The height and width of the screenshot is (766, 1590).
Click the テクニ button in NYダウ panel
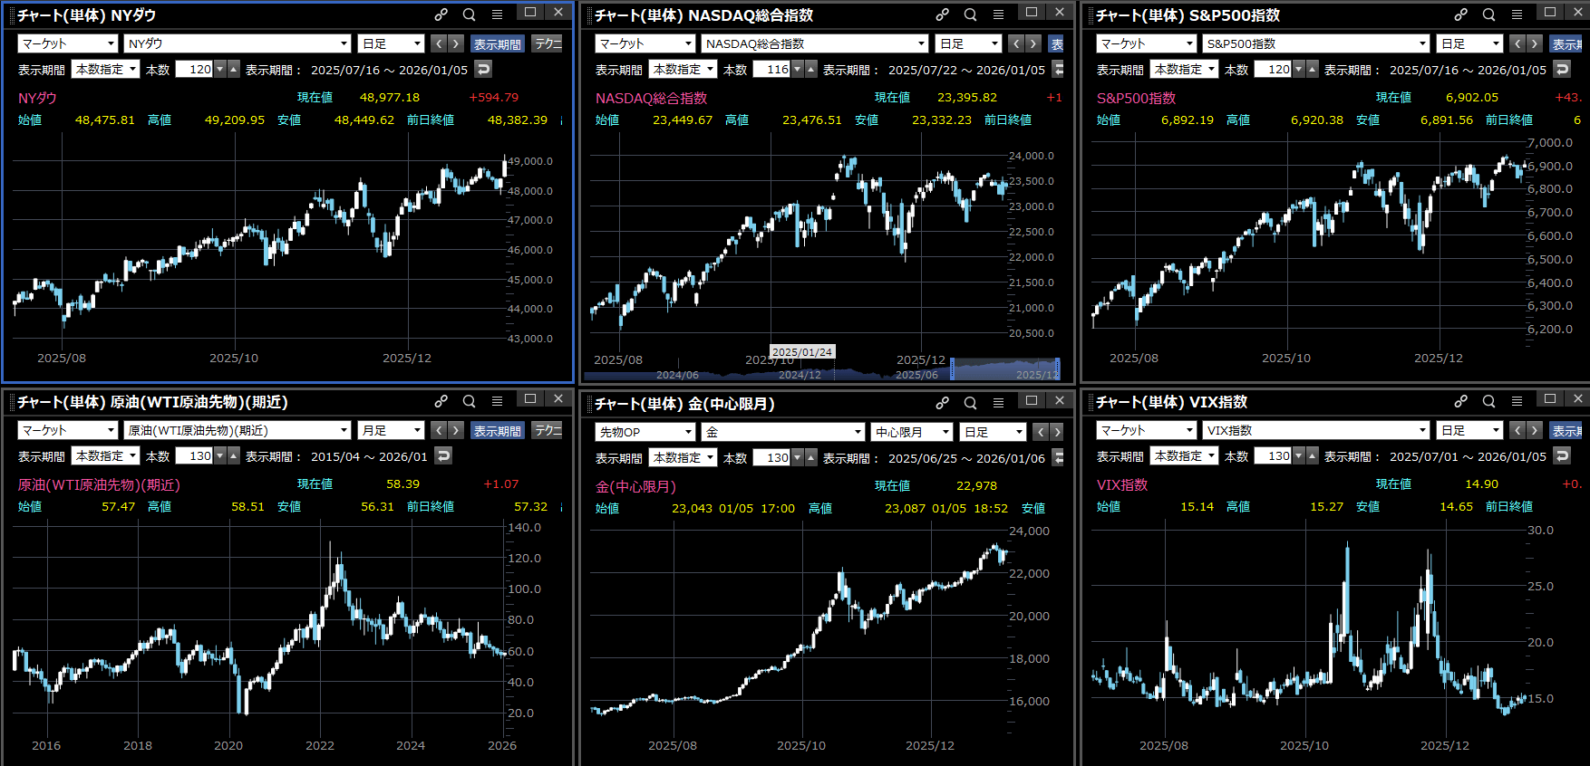548,43
